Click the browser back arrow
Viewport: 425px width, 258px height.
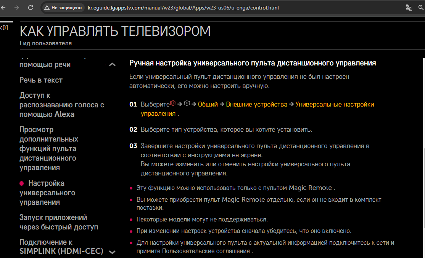pyautogui.click(x=3, y=8)
